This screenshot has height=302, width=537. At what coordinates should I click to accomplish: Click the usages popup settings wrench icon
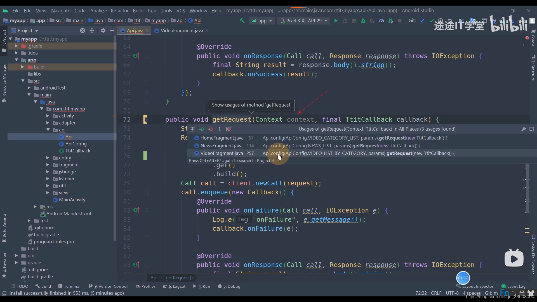(524, 129)
